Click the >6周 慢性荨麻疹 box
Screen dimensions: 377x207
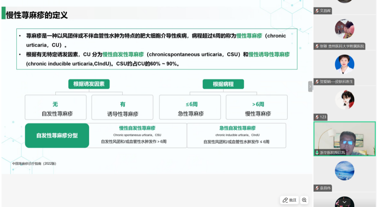point(257,107)
